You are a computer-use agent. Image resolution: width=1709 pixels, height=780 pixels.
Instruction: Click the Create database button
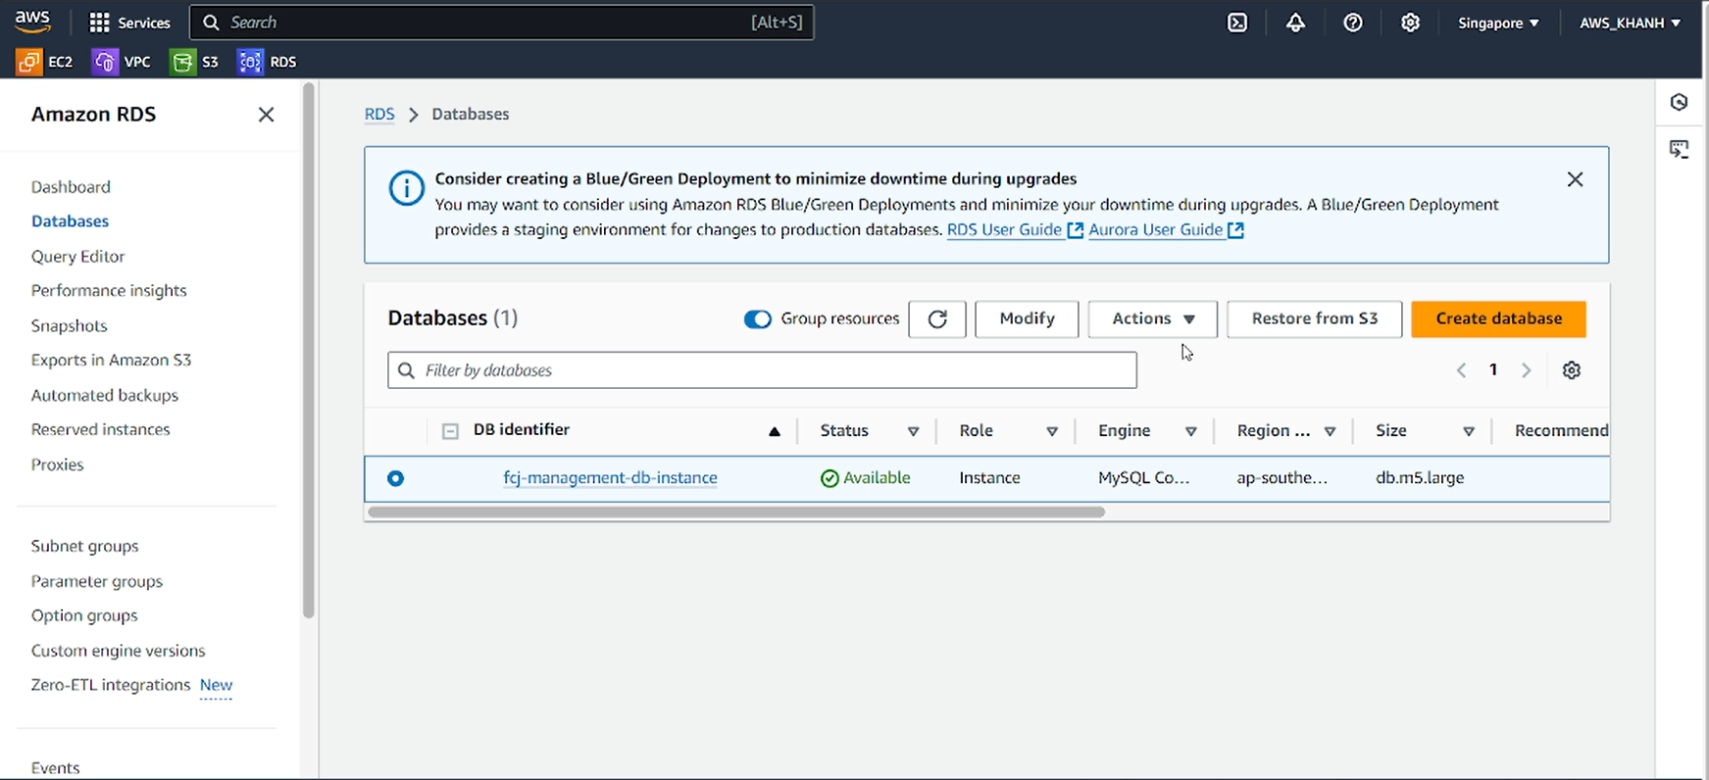point(1498,318)
